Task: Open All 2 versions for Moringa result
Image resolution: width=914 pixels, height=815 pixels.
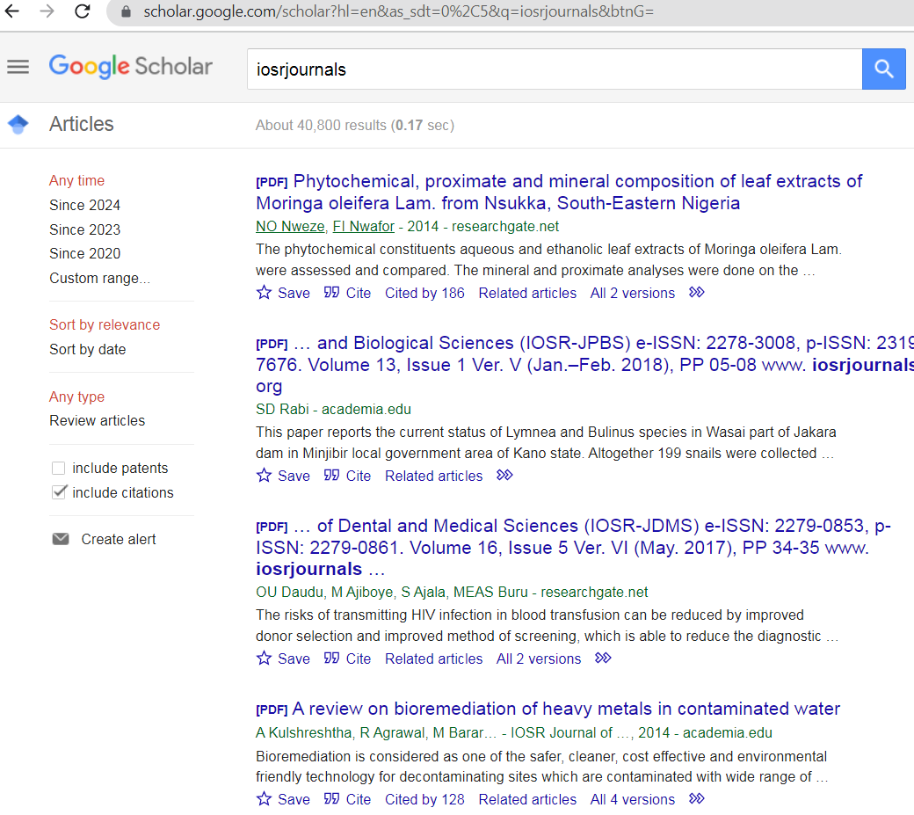Action: click(x=633, y=294)
